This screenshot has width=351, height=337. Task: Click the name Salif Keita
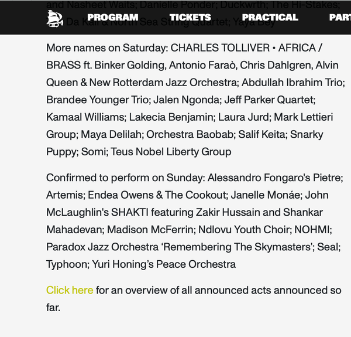[x=261, y=134]
